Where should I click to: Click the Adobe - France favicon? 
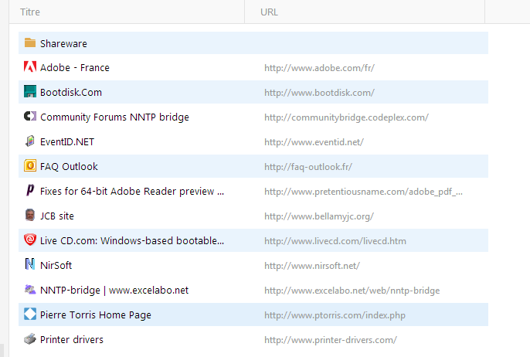pyautogui.click(x=29, y=67)
